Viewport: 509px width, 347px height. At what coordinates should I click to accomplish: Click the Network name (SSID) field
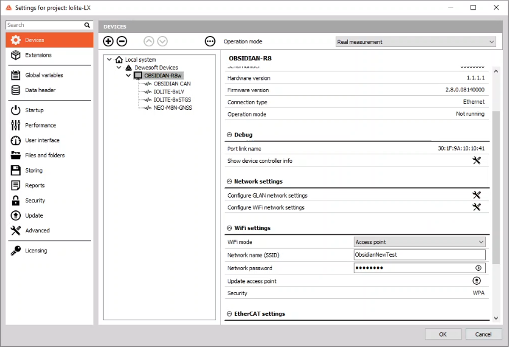point(420,255)
